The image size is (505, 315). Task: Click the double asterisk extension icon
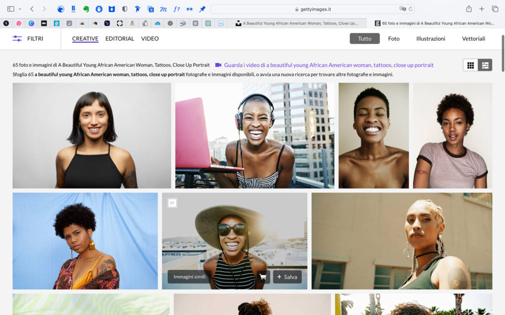[189, 9]
